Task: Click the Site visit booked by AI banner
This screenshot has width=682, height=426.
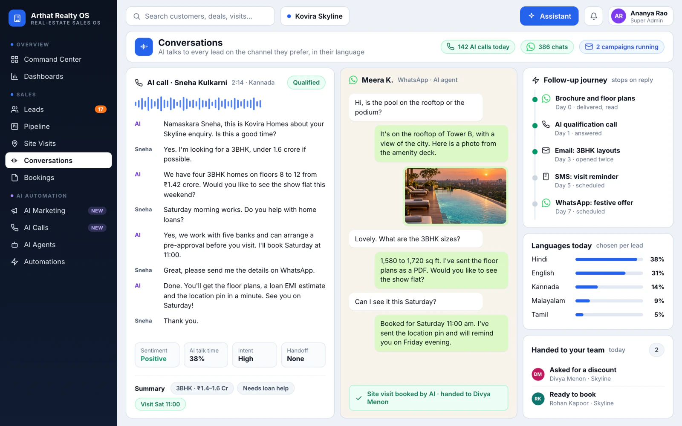Action: point(428,398)
